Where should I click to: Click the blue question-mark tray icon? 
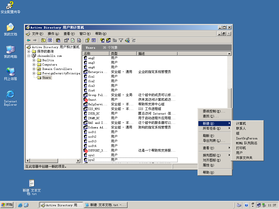(246, 205)
